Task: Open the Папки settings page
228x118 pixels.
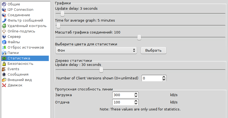Action: pos(25,53)
